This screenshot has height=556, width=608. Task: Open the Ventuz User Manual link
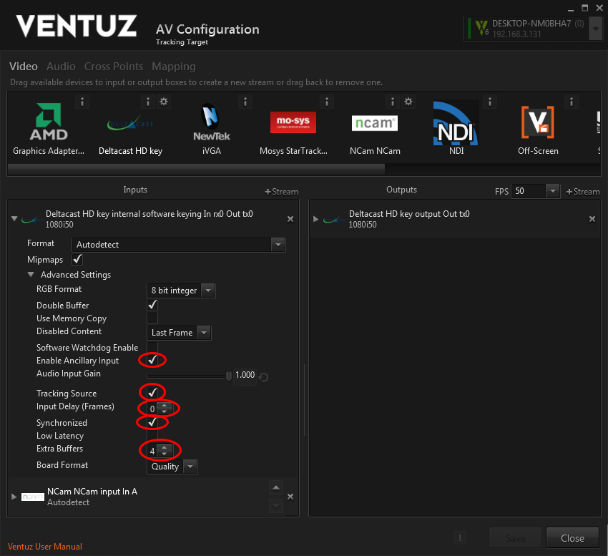(x=45, y=547)
